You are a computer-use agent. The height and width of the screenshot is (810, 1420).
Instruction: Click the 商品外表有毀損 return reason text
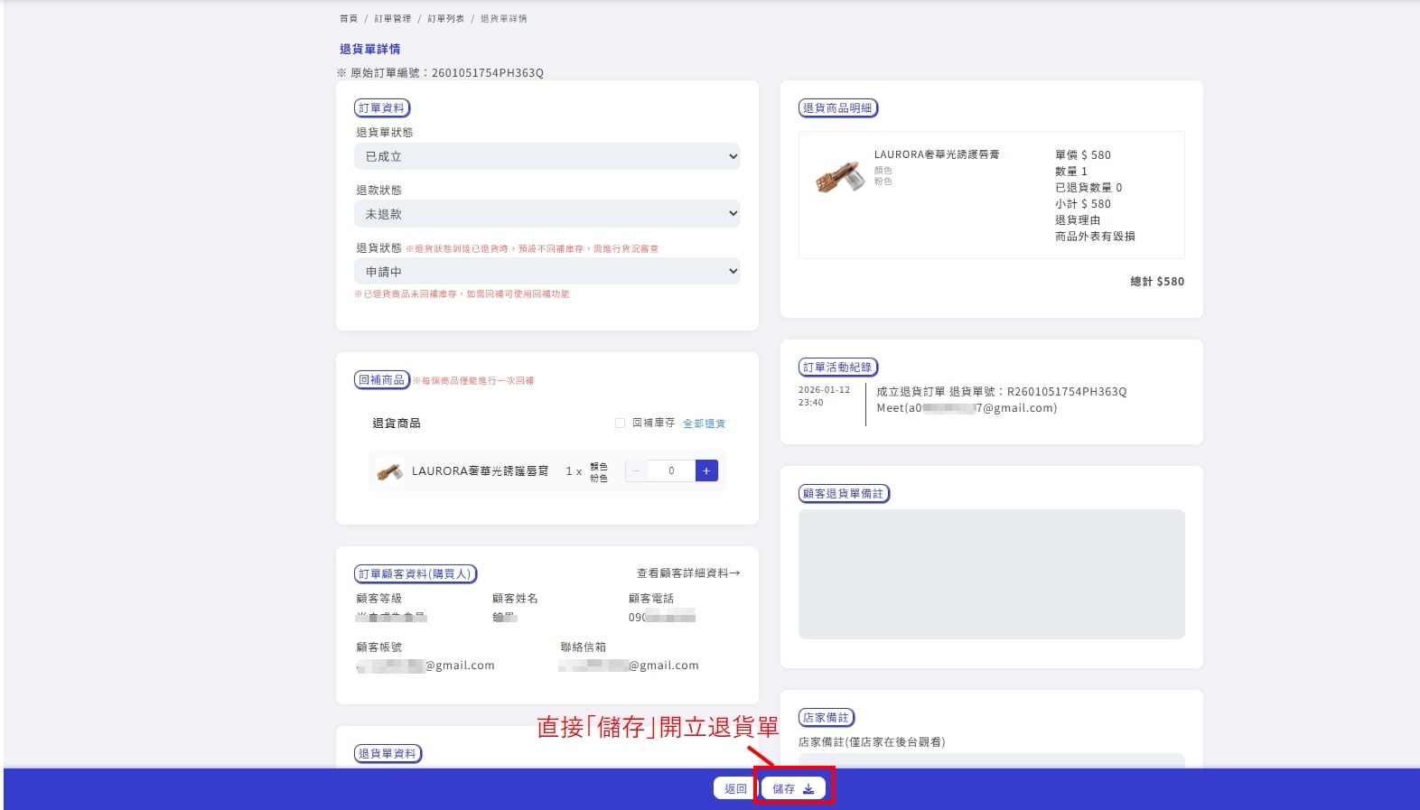[x=1095, y=237]
